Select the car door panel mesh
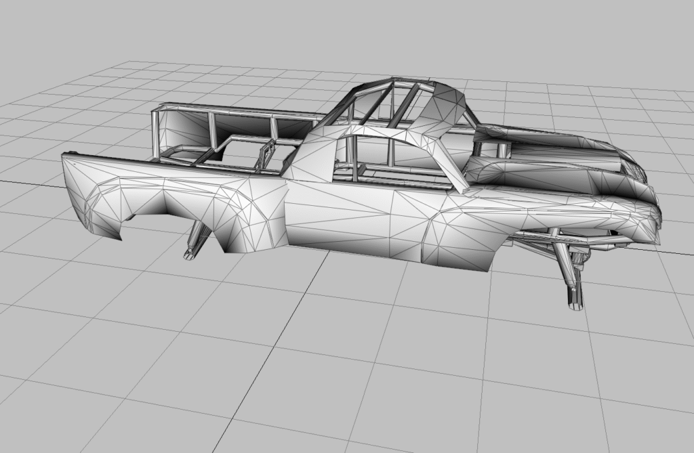 [354, 221]
